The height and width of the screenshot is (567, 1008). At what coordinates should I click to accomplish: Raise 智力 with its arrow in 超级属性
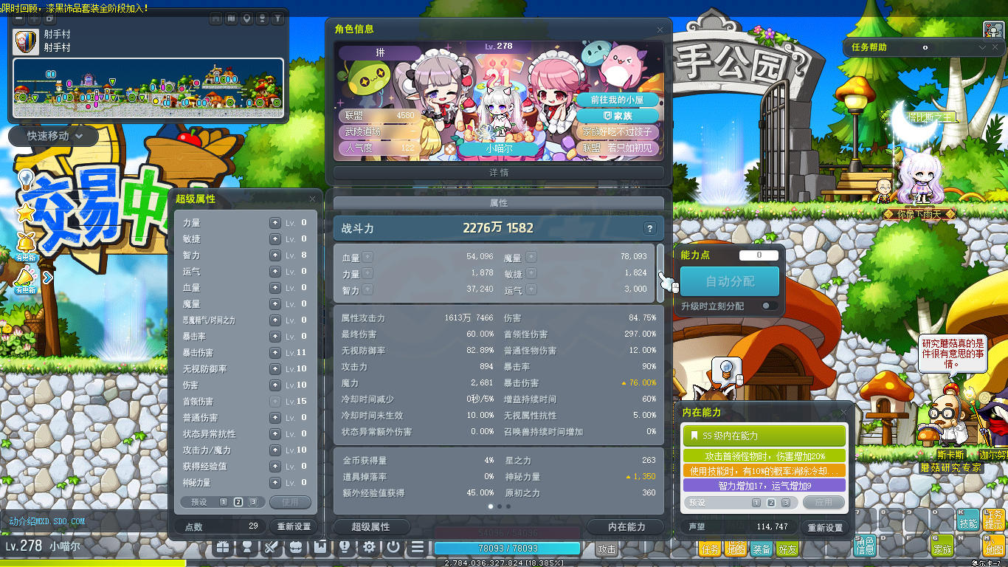[275, 255]
